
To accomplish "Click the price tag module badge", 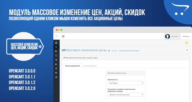I will point(25,46).
